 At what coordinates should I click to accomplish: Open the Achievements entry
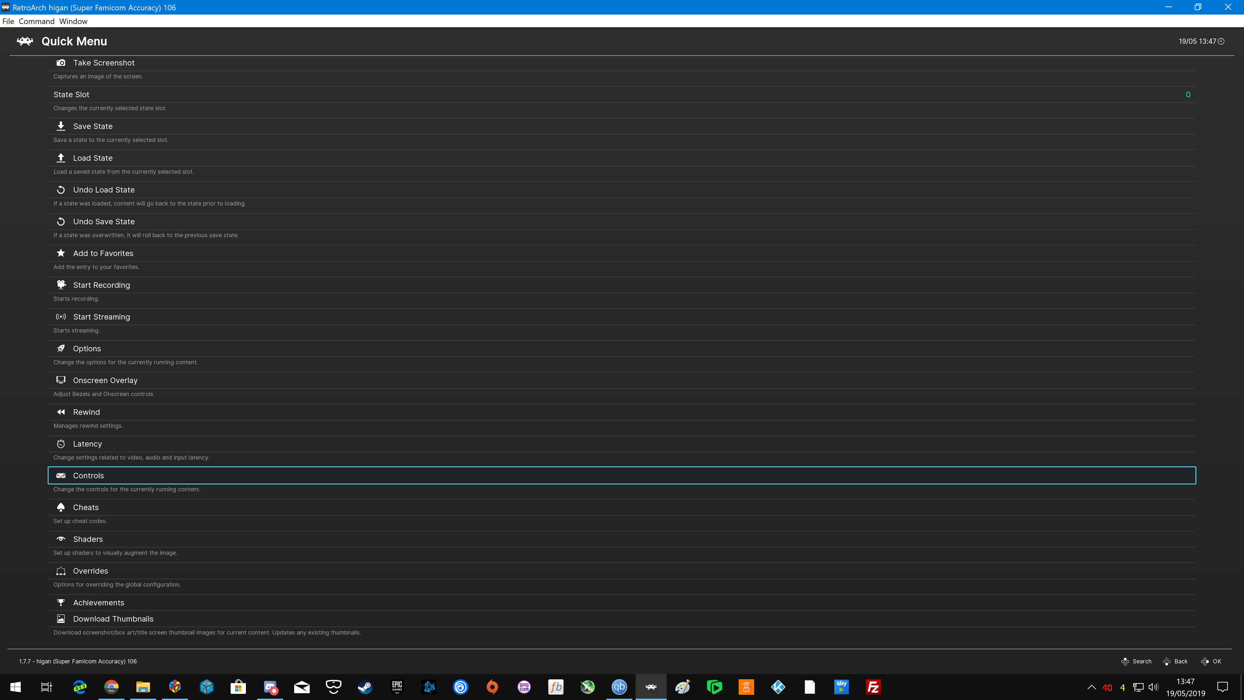(x=622, y=603)
